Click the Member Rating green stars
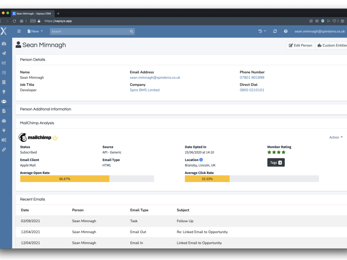The width and height of the screenshot is (347, 260). pos(276,152)
